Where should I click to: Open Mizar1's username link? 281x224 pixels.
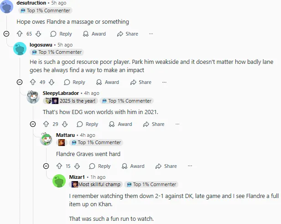[x=77, y=177]
